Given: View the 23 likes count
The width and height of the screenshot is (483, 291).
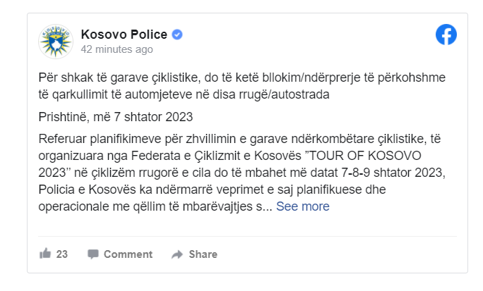Looking at the screenshot, I should coord(61,254).
